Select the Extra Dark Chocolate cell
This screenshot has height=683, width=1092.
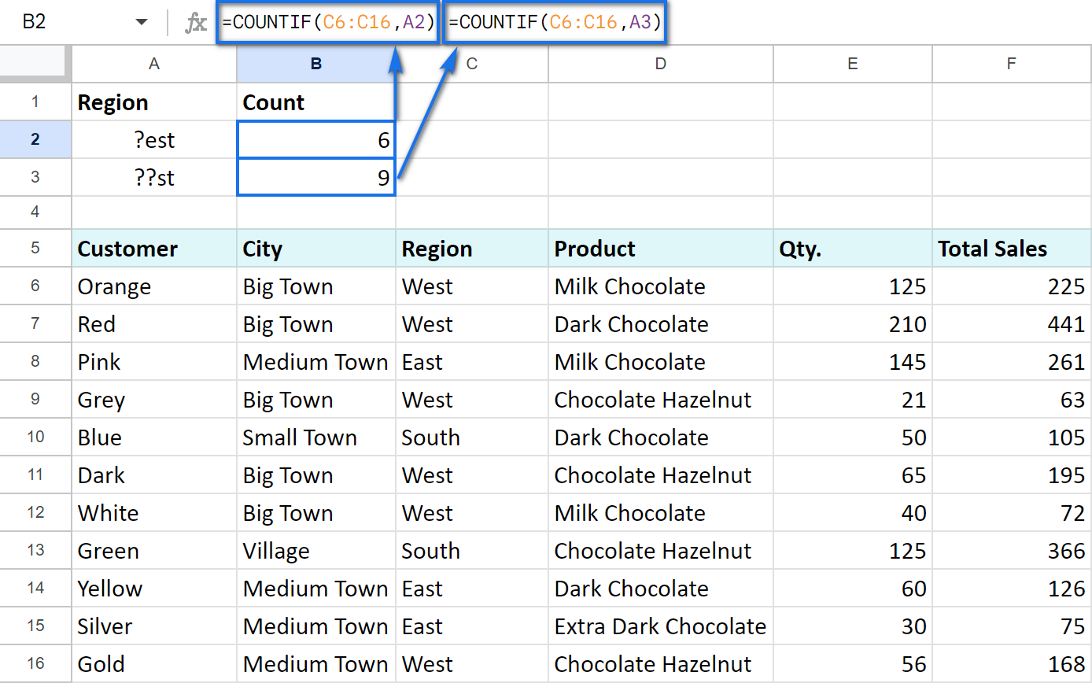pos(660,626)
